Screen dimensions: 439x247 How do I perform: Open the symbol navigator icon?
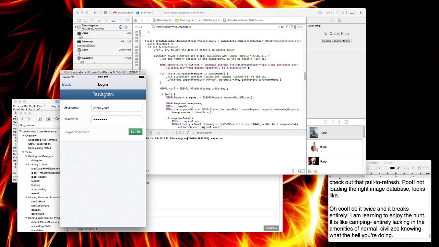coord(86,20)
